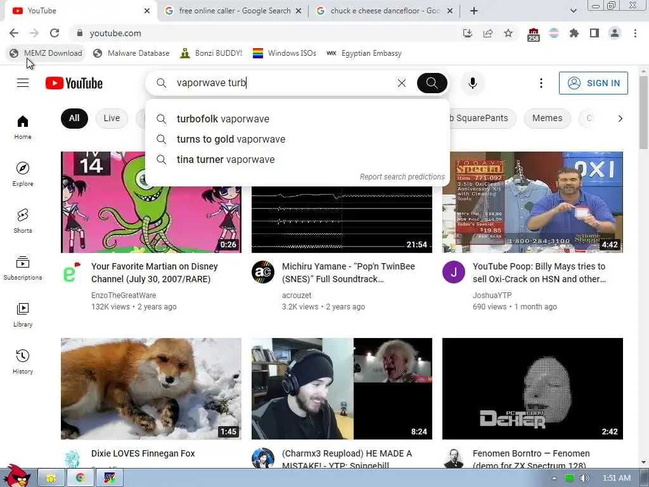Click into the YouTube search field
The height and width of the screenshot is (487, 649).
point(281,83)
